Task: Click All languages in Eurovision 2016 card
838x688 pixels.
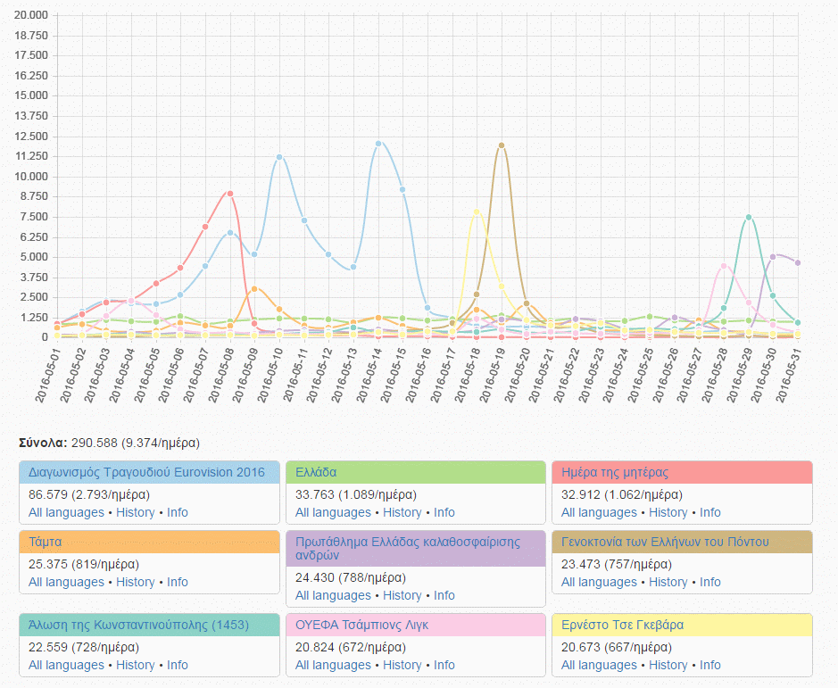Action: tap(66, 512)
